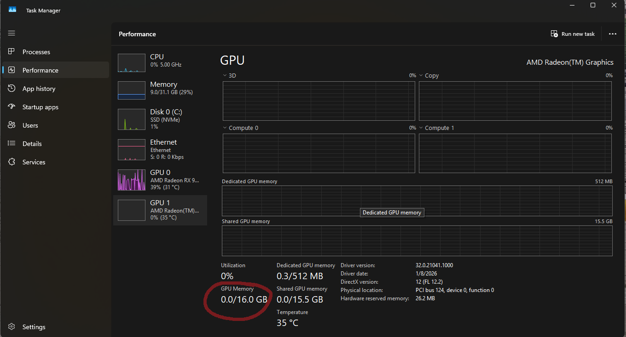The height and width of the screenshot is (337, 626).
Task: Open the hamburger navigation menu
Action: click(x=12, y=33)
